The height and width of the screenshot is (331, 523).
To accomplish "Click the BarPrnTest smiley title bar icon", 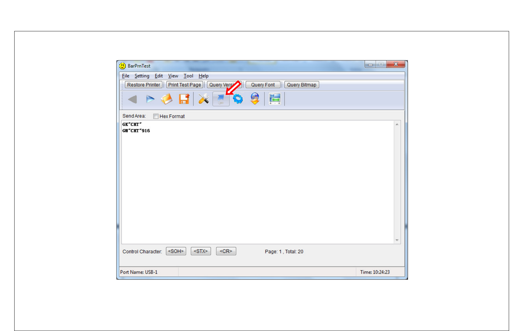I will tap(122, 66).
